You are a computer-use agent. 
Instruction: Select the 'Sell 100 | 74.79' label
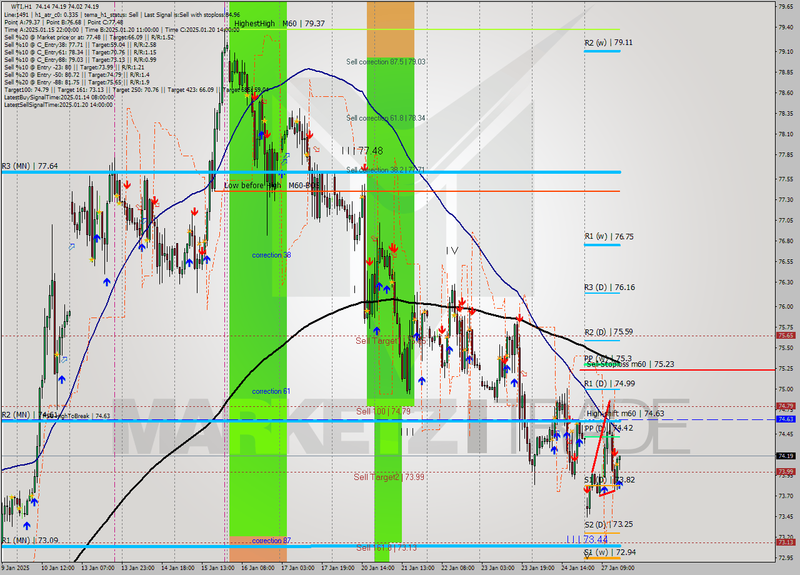383,411
